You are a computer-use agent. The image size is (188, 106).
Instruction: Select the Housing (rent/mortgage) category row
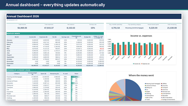(44, 77)
